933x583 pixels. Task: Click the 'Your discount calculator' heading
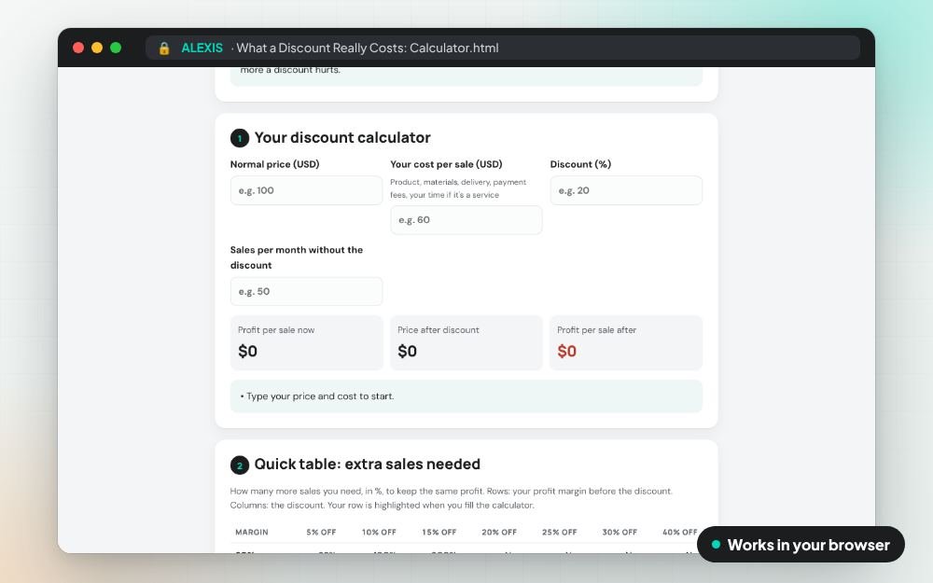pyautogui.click(x=342, y=137)
